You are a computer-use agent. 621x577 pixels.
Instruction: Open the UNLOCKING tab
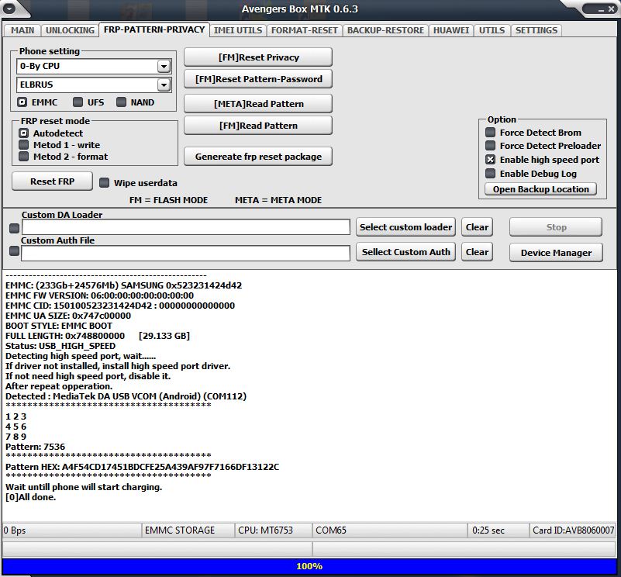(x=70, y=30)
